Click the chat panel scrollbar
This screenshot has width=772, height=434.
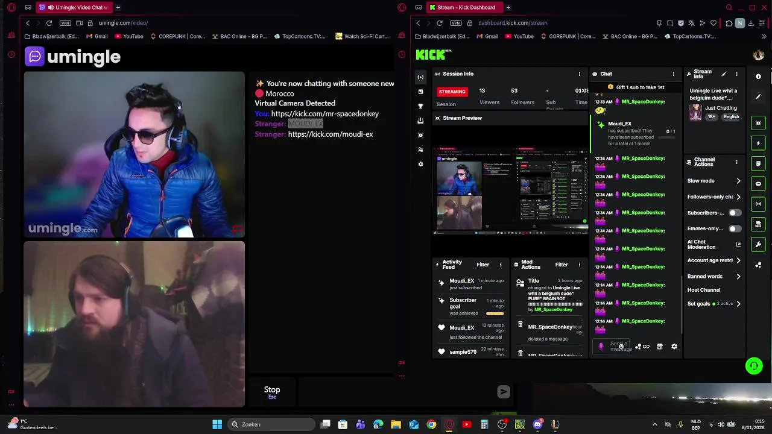tap(682, 304)
